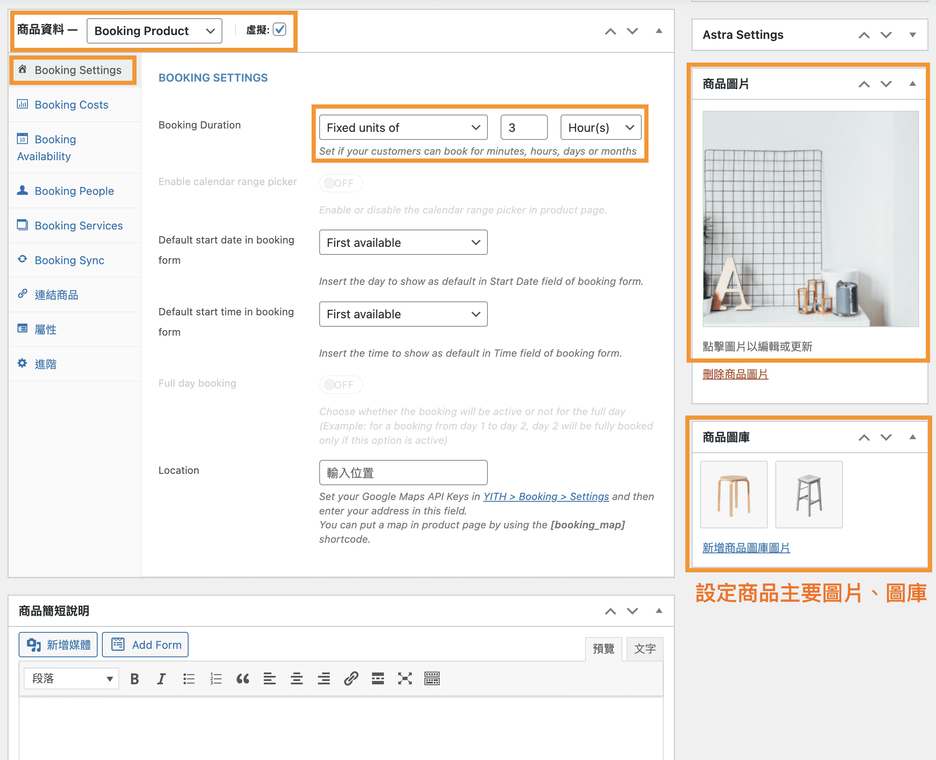
Task: Click the Italic formatting icon
Action: coord(161,678)
